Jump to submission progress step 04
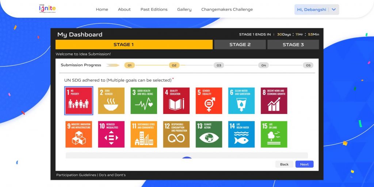 pos(264,65)
